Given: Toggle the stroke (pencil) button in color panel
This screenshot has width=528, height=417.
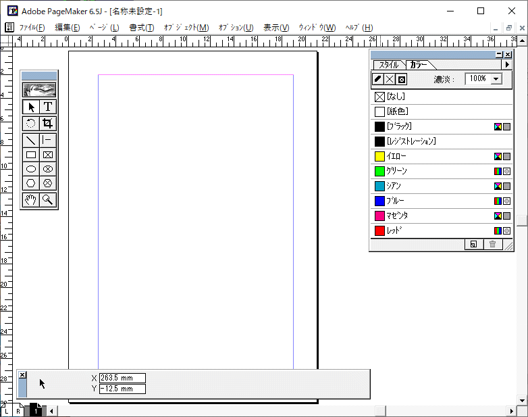Looking at the screenshot, I should click(377, 79).
